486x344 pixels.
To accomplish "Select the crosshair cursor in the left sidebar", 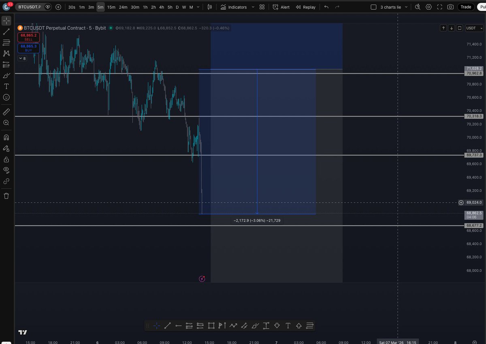I will pyautogui.click(x=6, y=21).
